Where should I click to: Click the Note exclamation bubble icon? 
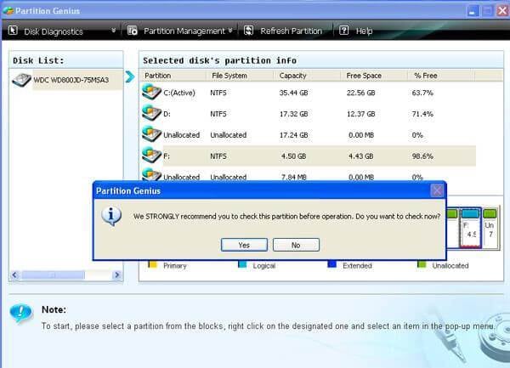click(x=21, y=314)
